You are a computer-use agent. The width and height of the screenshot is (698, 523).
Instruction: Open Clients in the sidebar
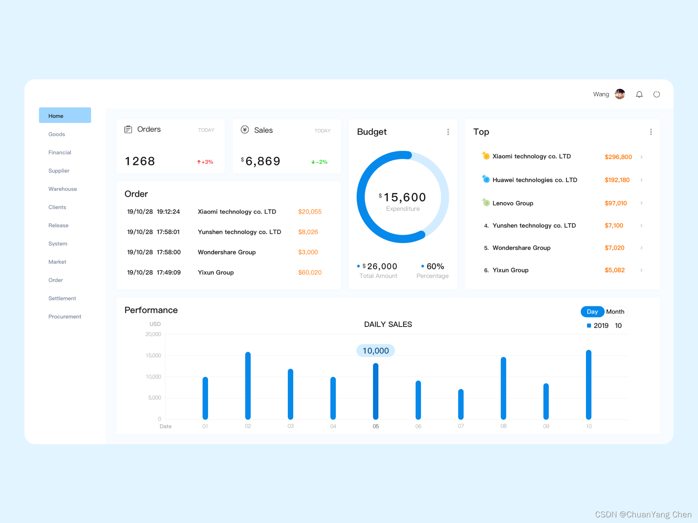[x=57, y=207]
